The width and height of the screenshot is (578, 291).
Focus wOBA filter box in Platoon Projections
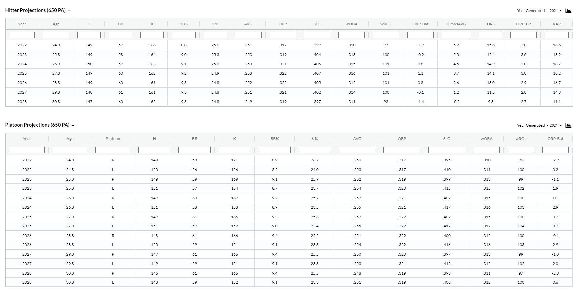click(487, 150)
